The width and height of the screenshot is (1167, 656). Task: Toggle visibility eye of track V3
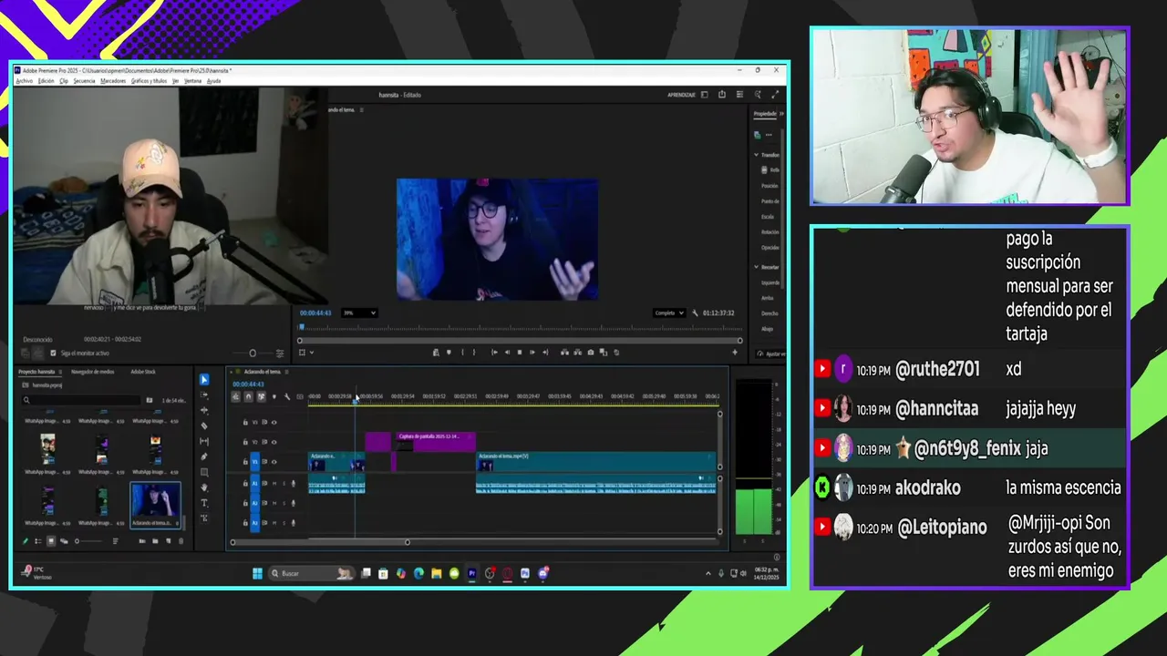[x=274, y=423]
